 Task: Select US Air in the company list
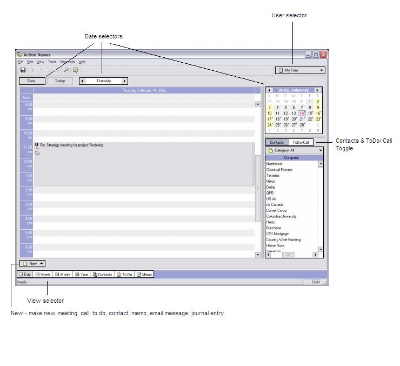[271, 199]
